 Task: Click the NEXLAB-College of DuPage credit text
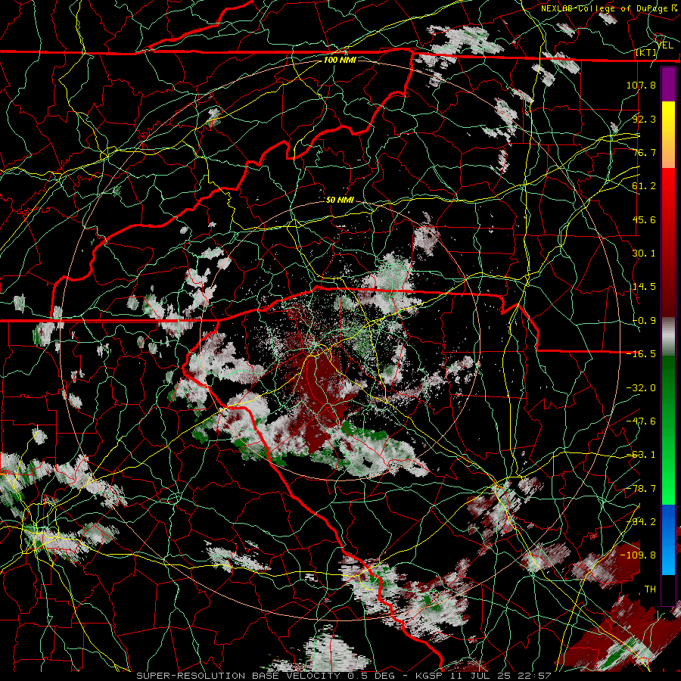point(608,8)
